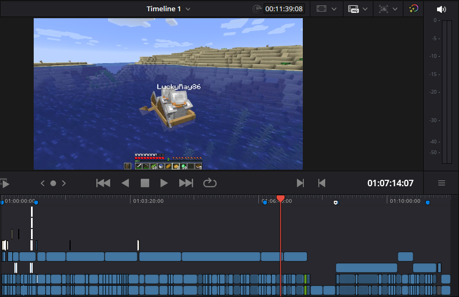Select the blue marker left of the playhead
The height and width of the screenshot is (297, 459).
click(x=265, y=203)
